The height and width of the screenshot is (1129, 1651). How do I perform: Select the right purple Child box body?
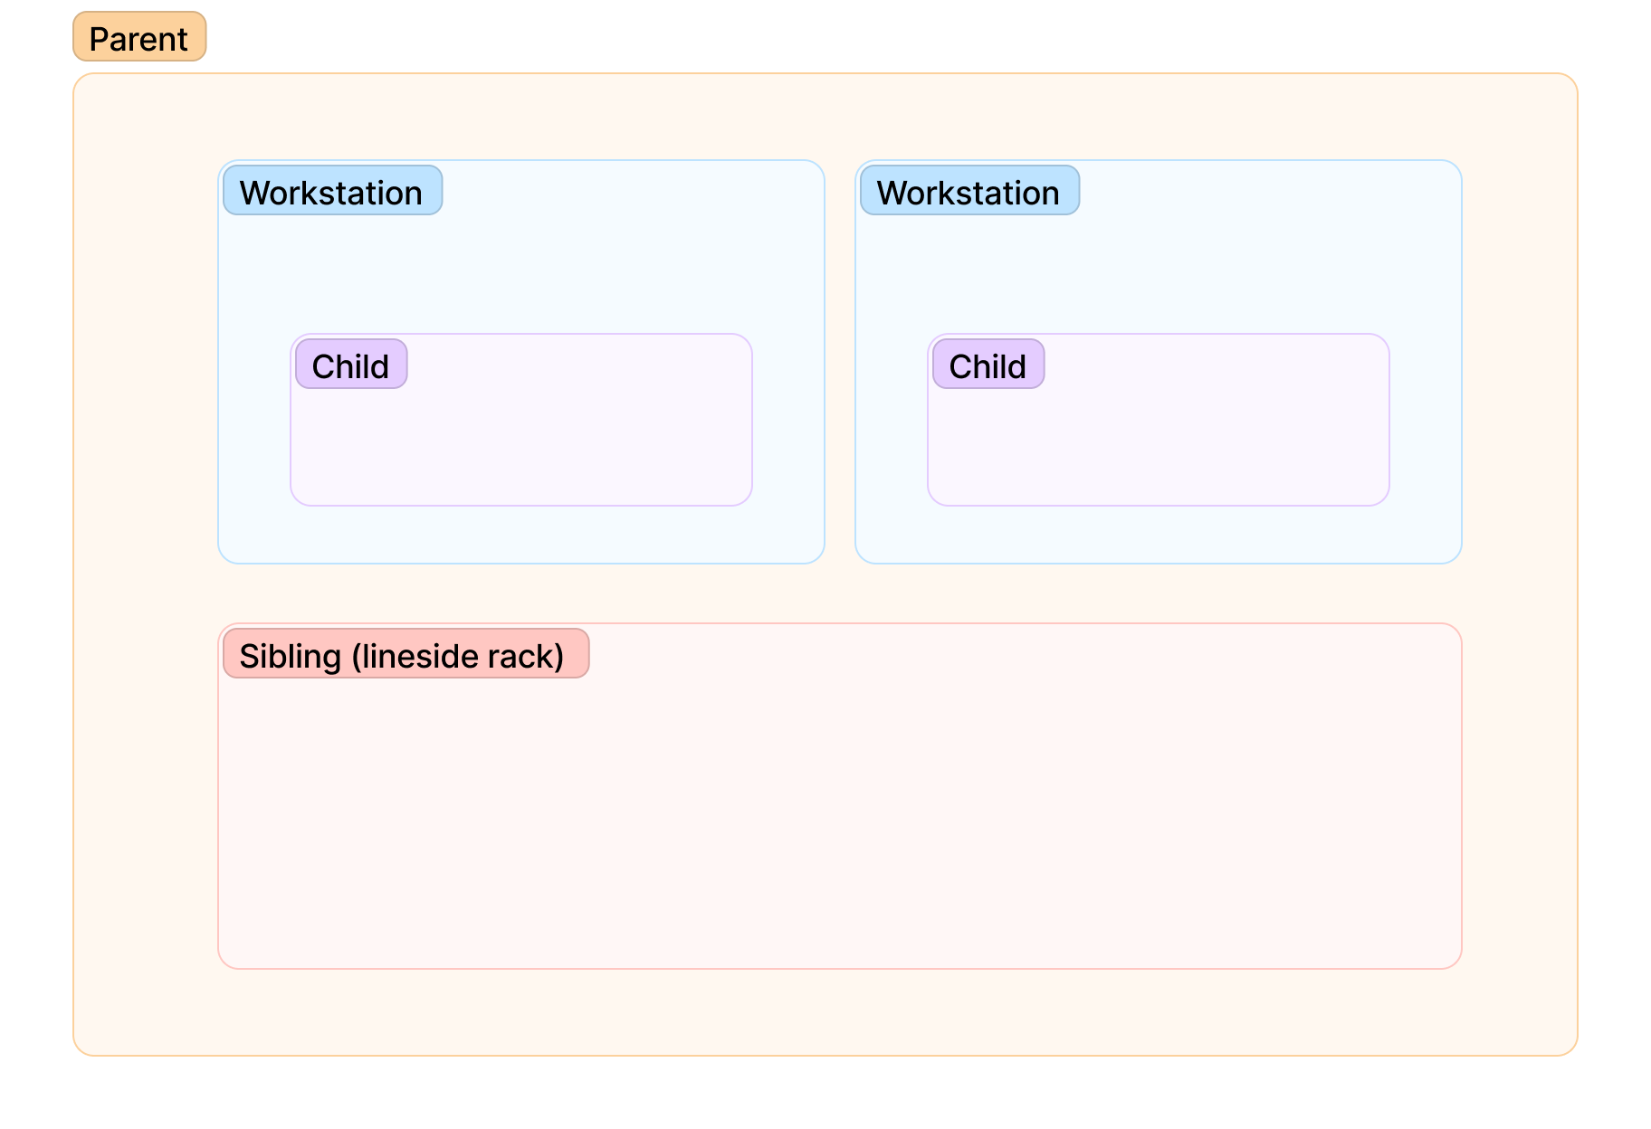point(1159,443)
